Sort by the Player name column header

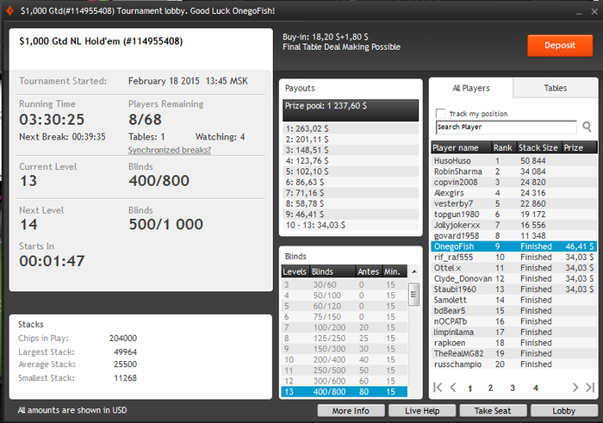[461, 147]
